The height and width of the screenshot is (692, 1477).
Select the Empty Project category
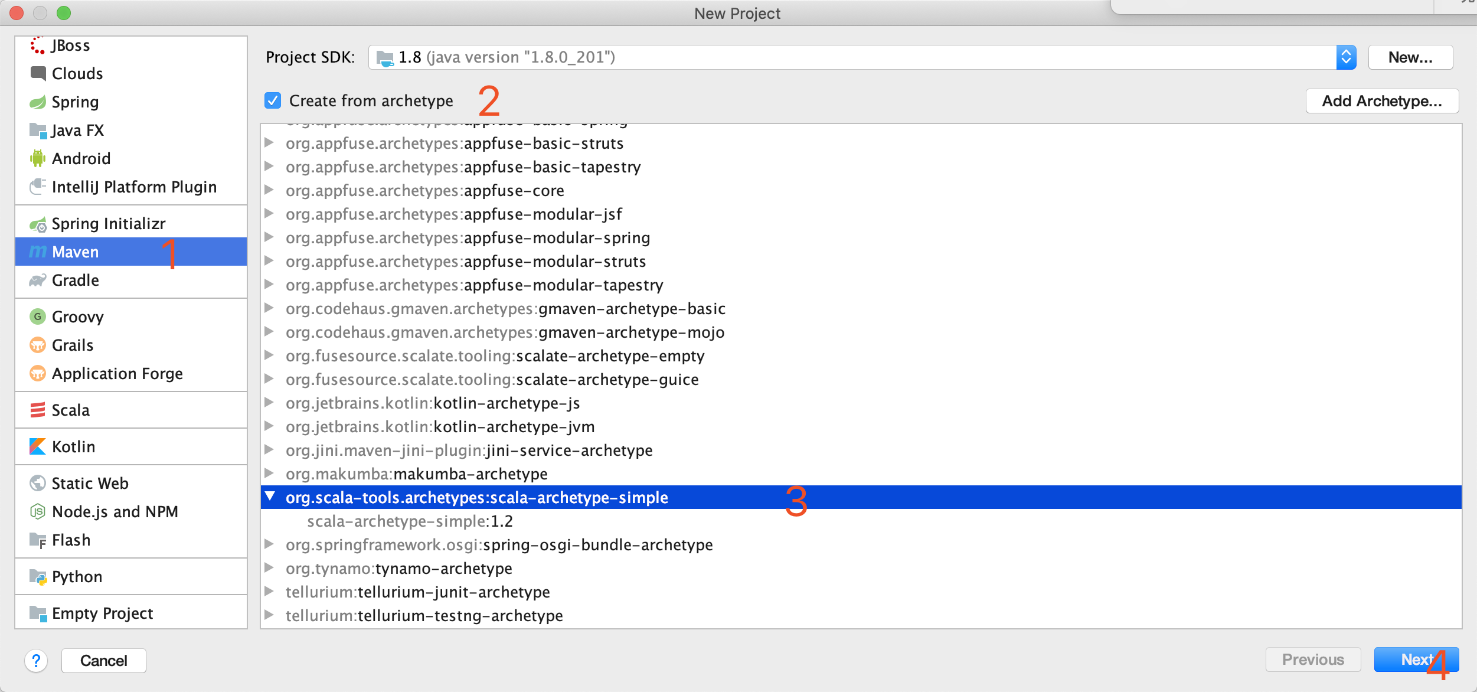pos(102,613)
